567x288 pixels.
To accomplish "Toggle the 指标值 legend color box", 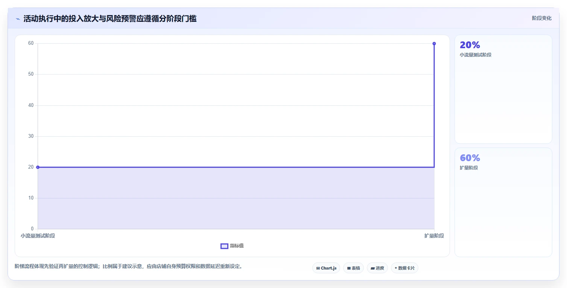I will click(224, 246).
